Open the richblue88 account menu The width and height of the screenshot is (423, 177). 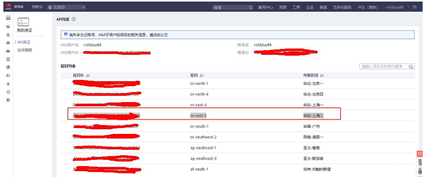394,7
